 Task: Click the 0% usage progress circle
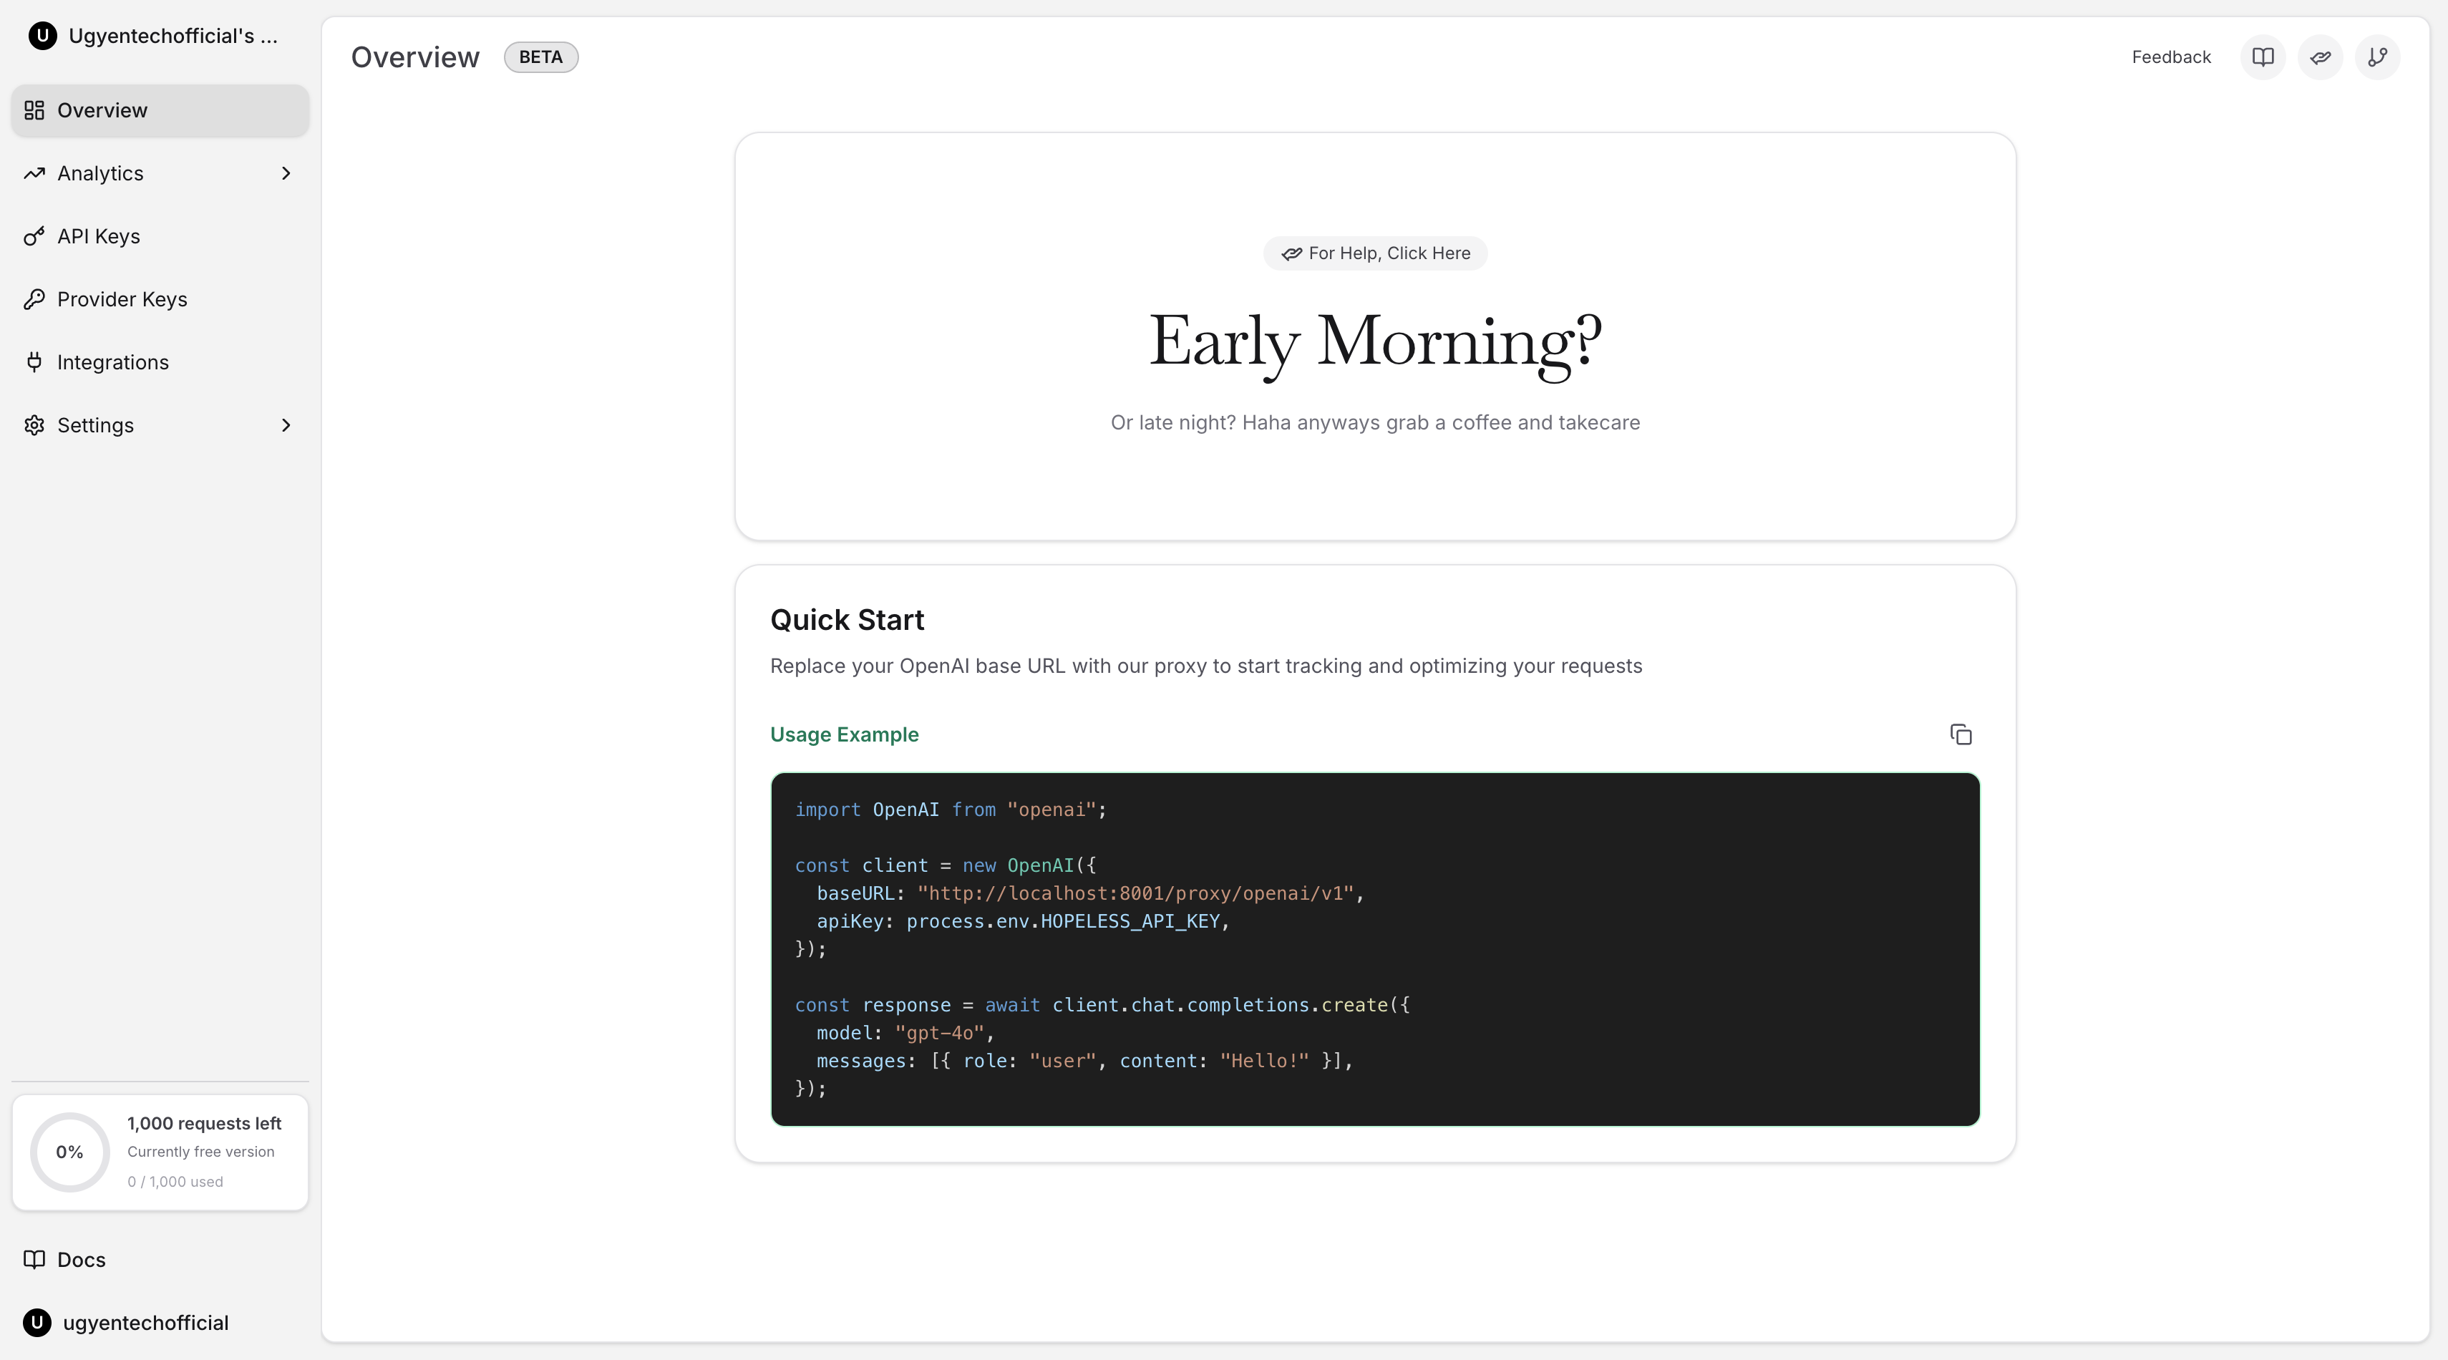click(69, 1151)
